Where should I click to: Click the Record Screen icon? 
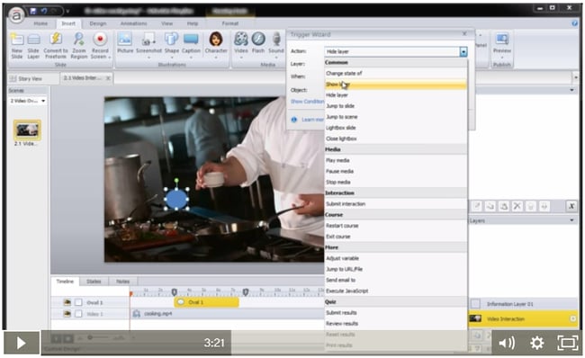(x=100, y=46)
